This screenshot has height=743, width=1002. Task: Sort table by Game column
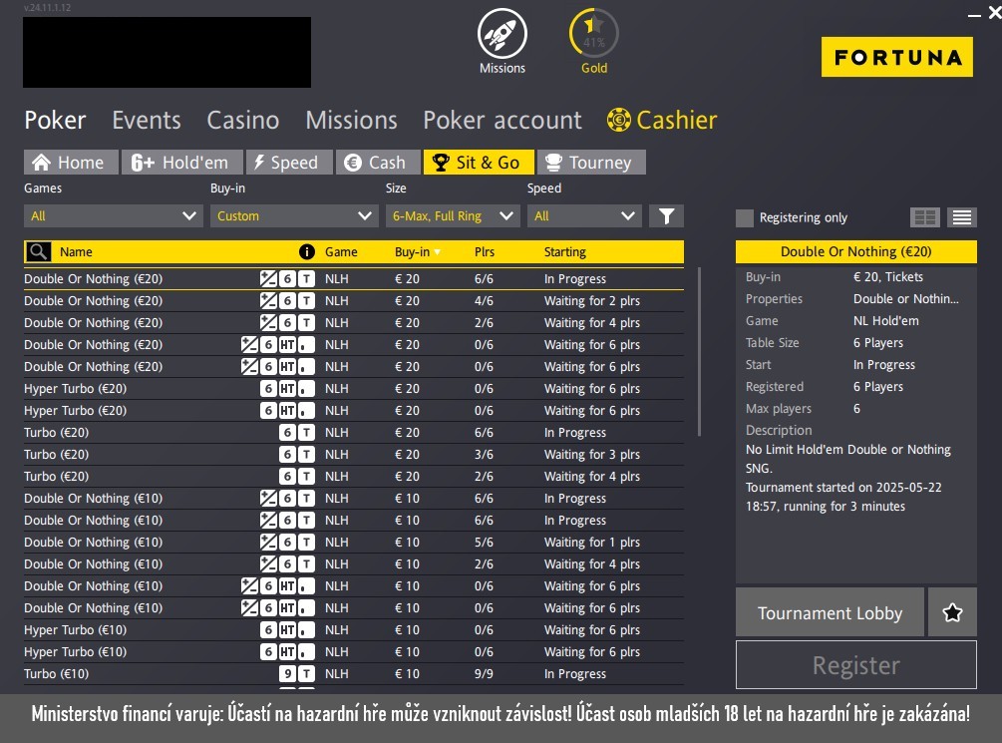(341, 252)
